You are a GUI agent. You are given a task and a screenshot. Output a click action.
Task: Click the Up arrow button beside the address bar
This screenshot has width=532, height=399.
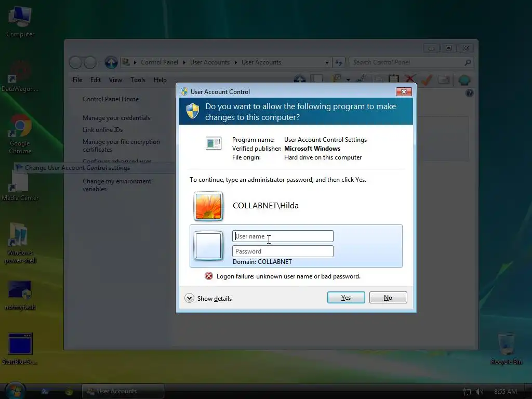(111, 62)
